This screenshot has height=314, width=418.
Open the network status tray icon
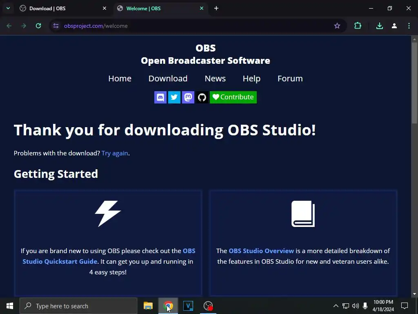pyautogui.click(x=346, y=306)
